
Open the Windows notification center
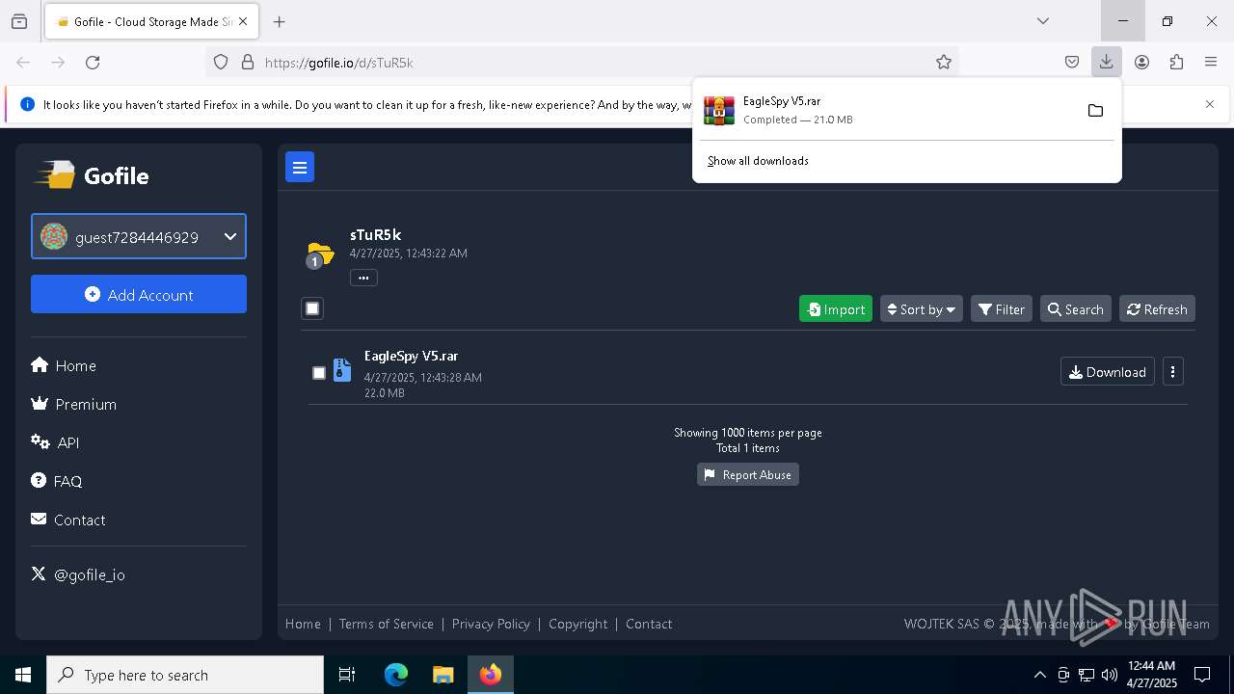click(x=1202, y=675)
